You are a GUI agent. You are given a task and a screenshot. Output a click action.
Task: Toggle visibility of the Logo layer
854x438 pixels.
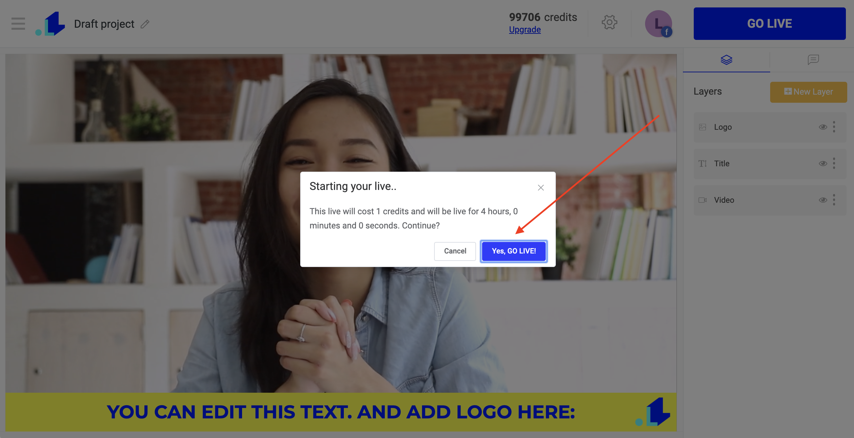(823, 127)
